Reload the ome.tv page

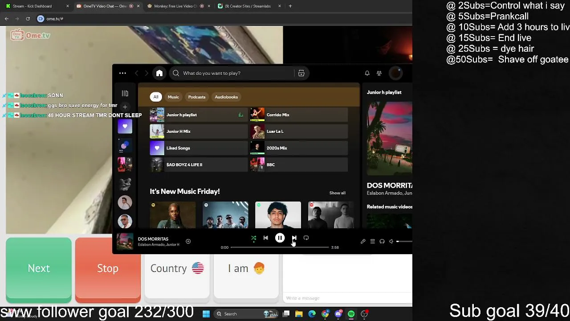click(28, 19)
